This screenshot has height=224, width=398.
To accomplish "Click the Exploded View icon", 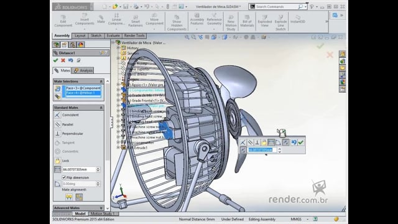I will click(x=265, y=21).
